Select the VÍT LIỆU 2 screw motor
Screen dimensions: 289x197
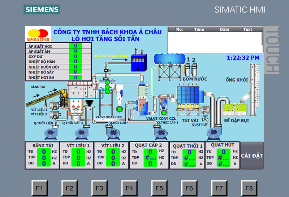[55, 114]
